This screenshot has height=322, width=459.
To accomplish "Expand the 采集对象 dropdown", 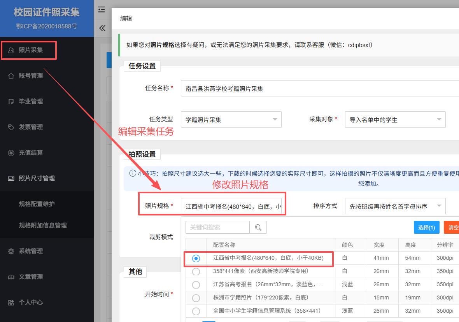I will click(x=395, y=119).
